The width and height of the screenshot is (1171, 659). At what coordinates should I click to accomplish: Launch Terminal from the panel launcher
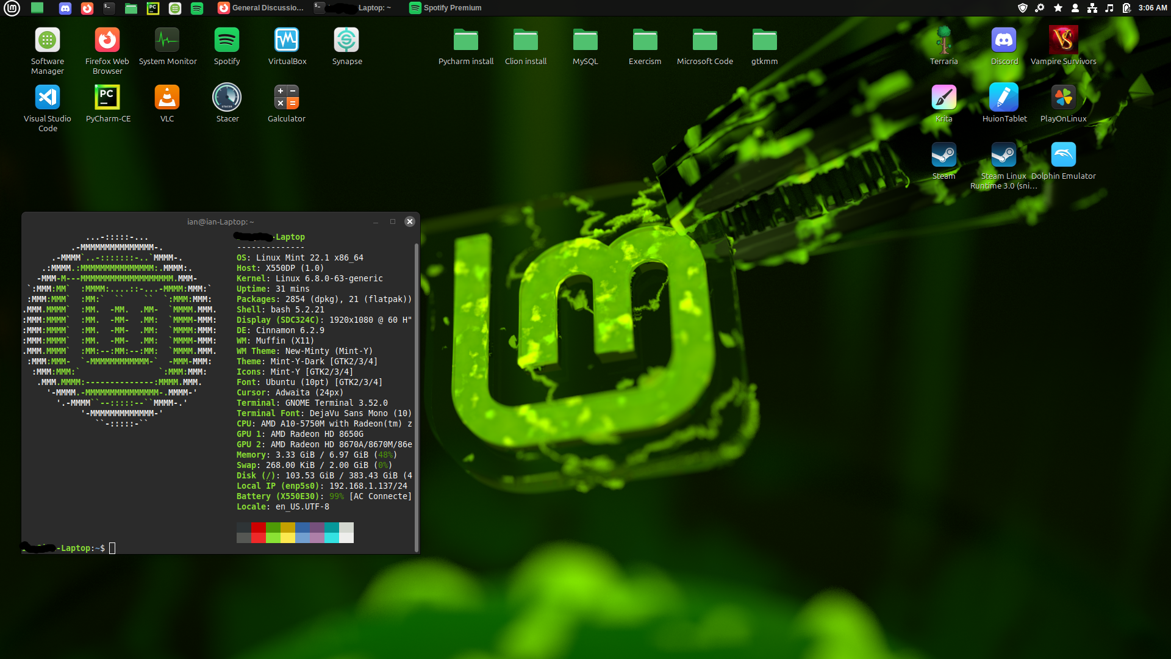[x=109, y=8]
